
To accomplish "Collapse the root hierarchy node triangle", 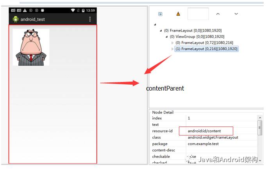I will (x=155, y=25).
